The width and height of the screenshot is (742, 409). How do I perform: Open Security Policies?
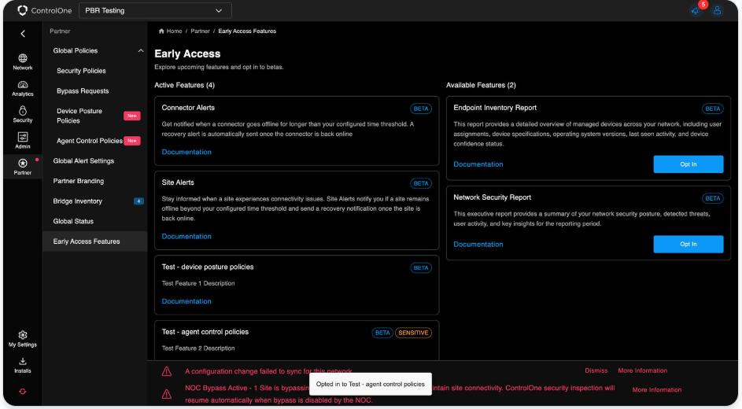tap(81, 71)
